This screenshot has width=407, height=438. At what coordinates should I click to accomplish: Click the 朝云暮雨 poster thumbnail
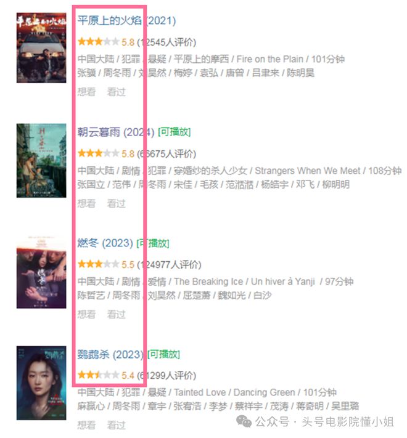click(41, 161)
